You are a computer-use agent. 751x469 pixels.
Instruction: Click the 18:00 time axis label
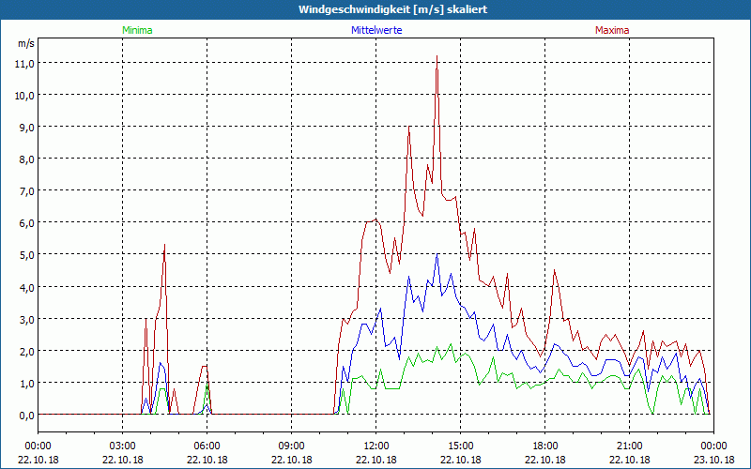pyautogui.click(x=544, y=446)
